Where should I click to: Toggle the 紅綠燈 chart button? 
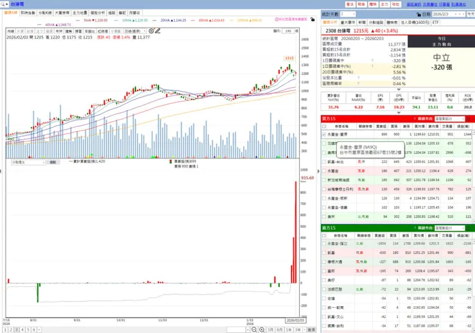(103, 31)
